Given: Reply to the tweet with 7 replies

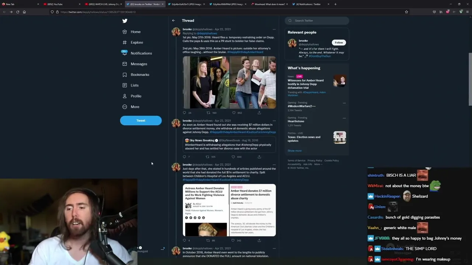Looking at the screenshot, I should coord(184,157).
